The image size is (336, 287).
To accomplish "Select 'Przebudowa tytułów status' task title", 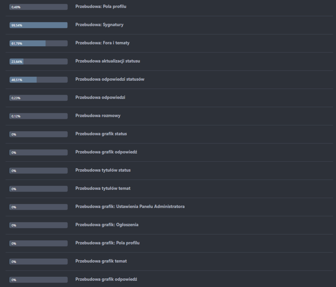I will click(x=103, y=170).
